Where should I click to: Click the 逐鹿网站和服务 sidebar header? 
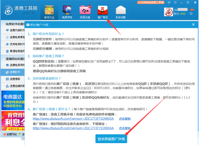15,59
